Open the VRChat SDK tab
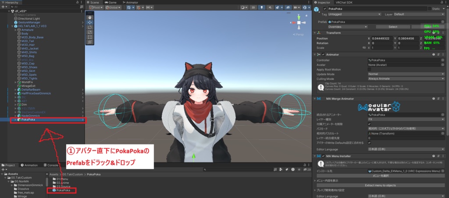The width and height of the screenshot is (449, 198). pyautogui.click(x=344, y=2)
